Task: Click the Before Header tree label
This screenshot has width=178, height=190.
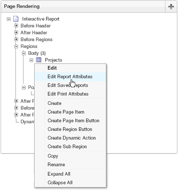Action: 36,26
